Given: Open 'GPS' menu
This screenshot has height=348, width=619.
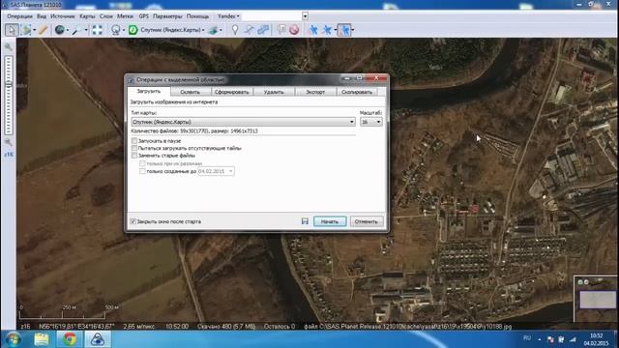Looking at the screenshot, I should pyautogui.click(x=144, y=16).
